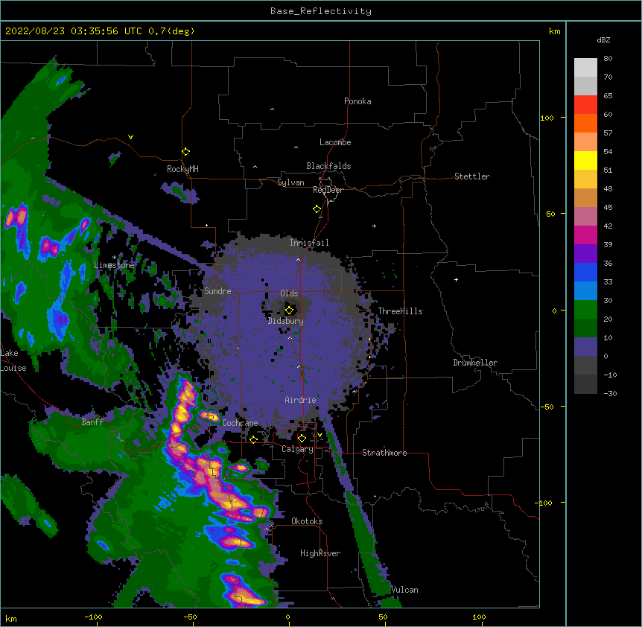This screenshot has width=642, height=627.
Task: Pick the magenta swatch in the dBZ legend
Action: point(585,235)
